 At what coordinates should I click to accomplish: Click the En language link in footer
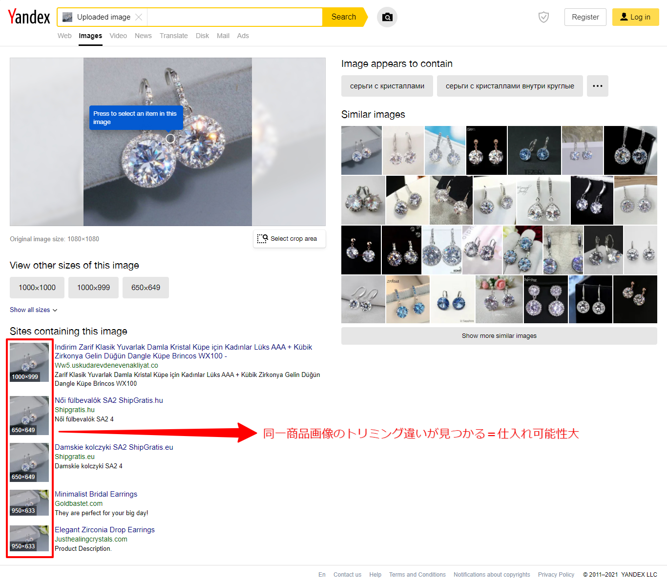322,575
